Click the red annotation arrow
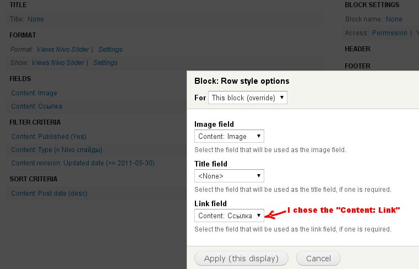This screenshot has height=269, width=419. [276, 214]
